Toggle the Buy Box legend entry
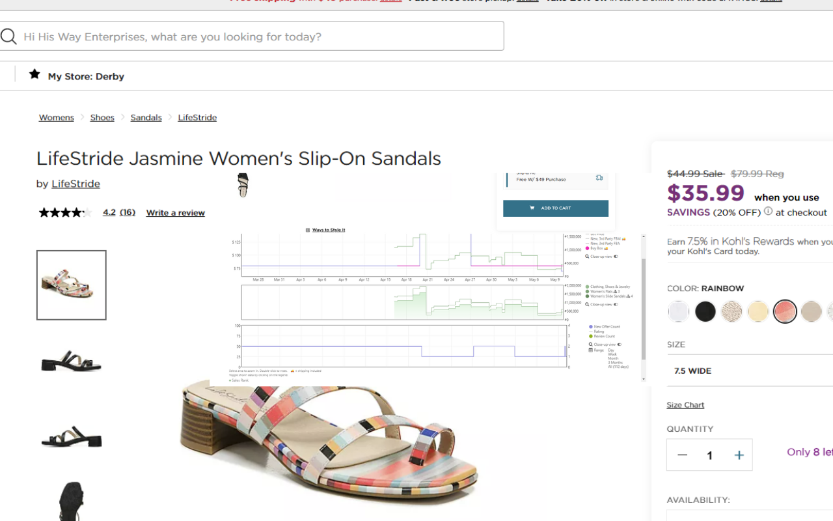833x521 pixels. coord(597,248)
